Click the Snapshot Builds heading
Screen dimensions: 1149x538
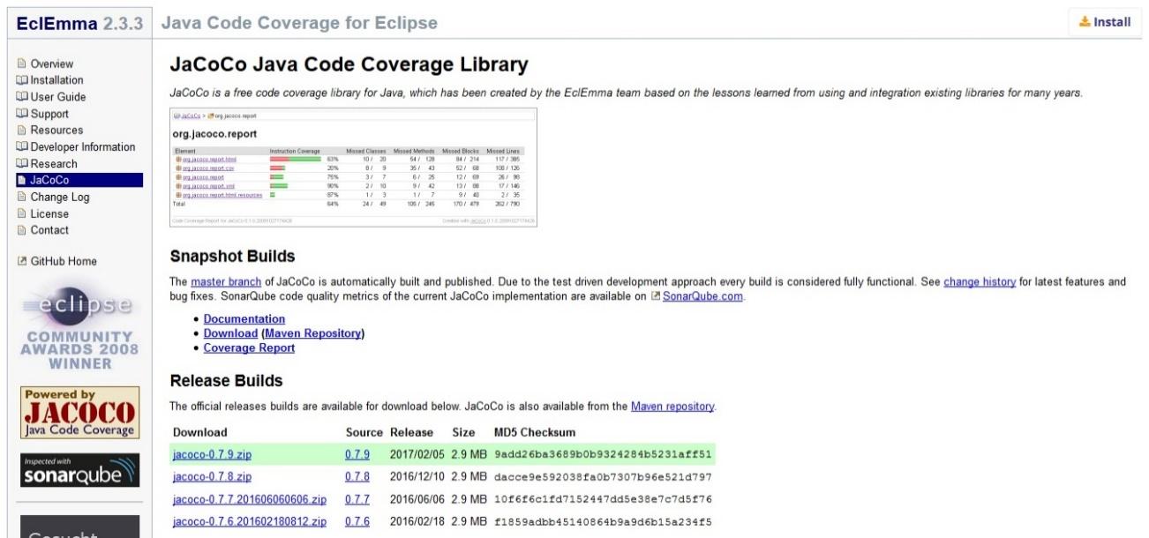coord(232,257)
